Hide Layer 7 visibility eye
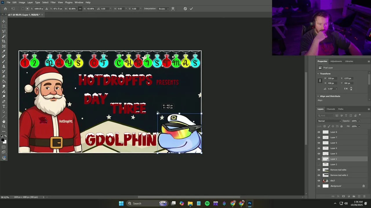The height and width of the screenshot is (208, 371). [x=319, y=138]
